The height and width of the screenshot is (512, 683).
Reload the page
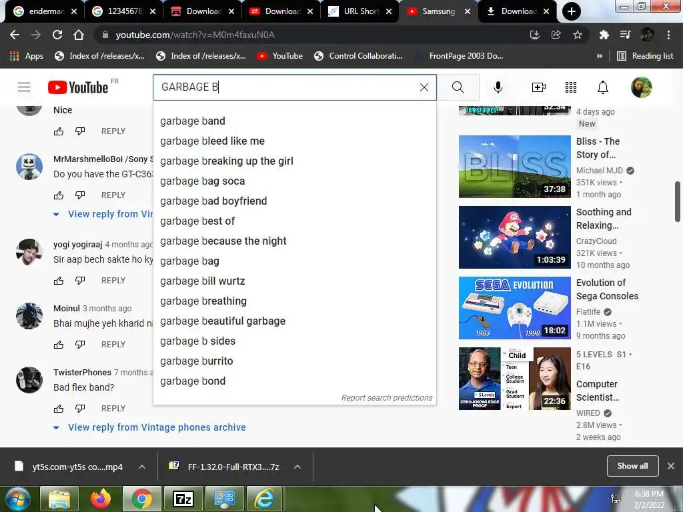(57, 35)
